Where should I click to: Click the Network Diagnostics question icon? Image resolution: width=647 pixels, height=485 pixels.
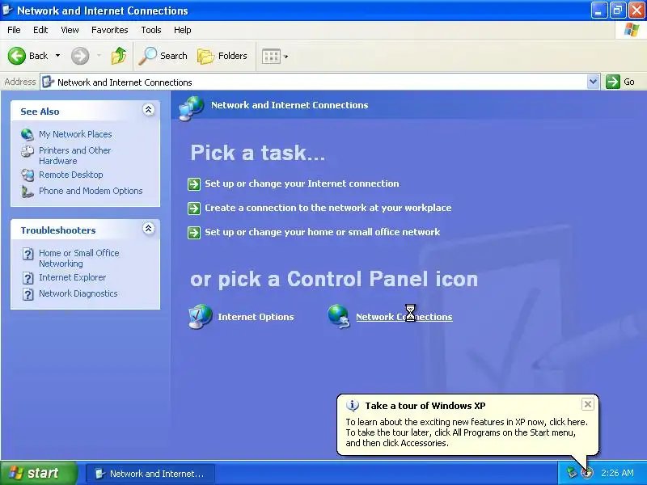coord(27,294)
